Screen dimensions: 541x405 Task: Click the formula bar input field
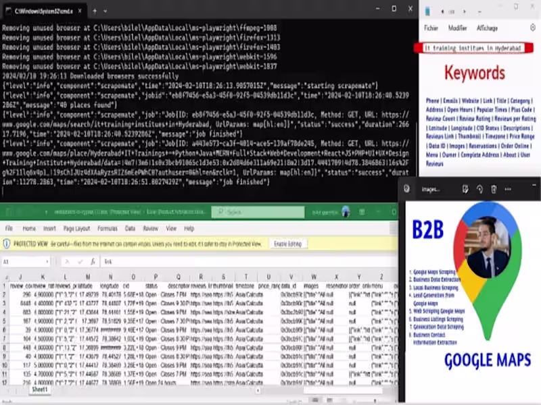pyautogui.click(x=248, y=262)
